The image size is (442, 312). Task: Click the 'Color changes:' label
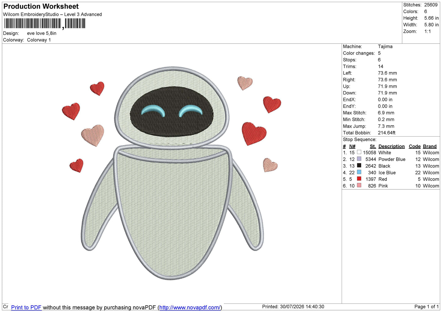pos(358,53)
